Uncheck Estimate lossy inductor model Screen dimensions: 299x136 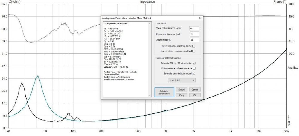pyautogui.click(x=194, y=73)
